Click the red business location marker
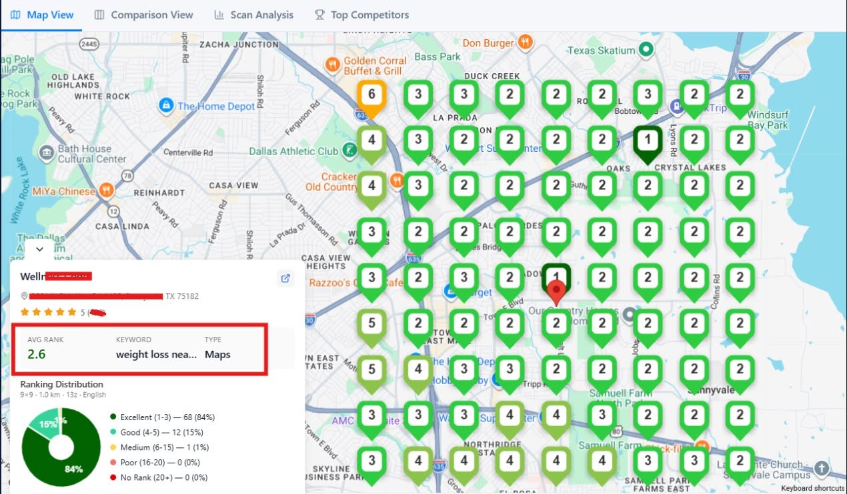This screenshot has height=494, width=847. (x=556, y=293)
